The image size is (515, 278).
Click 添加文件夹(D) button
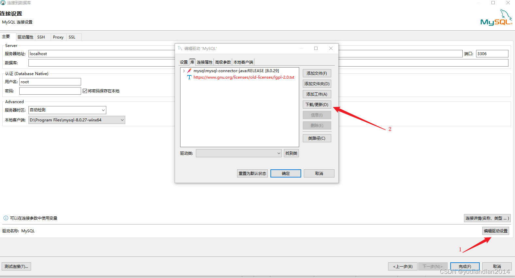(x=317, y=84)
